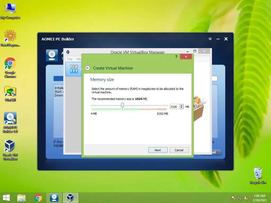Image resolution: width=271 pixels, height=203 pixels.
Task: Click the AOMEI disc logo icon
Action: point(52,56)
